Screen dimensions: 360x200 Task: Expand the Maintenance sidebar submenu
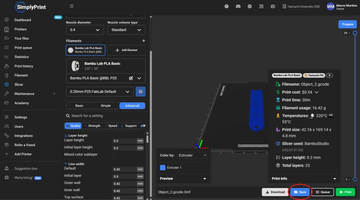coord(54,94)
